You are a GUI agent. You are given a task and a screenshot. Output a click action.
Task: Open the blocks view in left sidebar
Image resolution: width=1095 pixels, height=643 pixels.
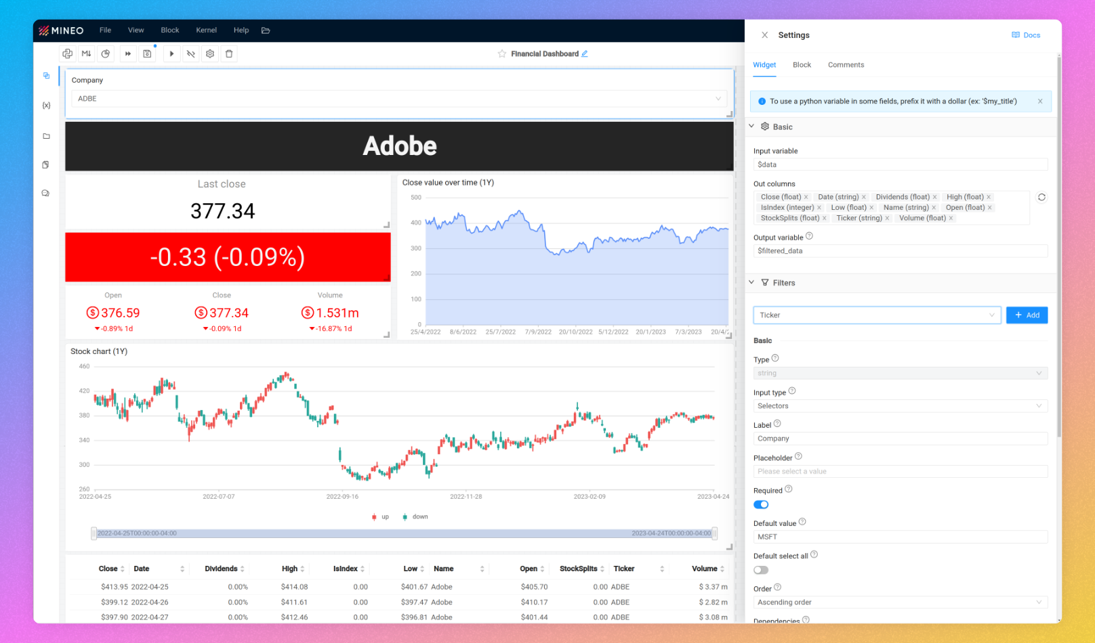(x=46, y=76)
